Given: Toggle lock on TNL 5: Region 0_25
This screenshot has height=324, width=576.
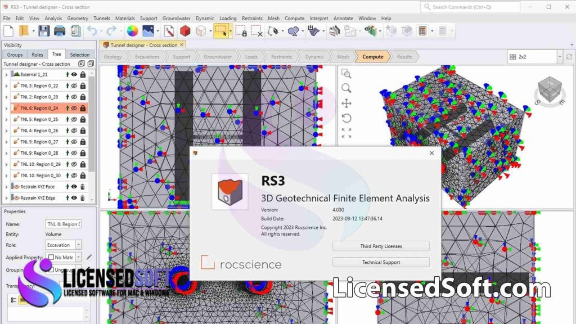Looking at the screenshot, I should click(83, 119).
